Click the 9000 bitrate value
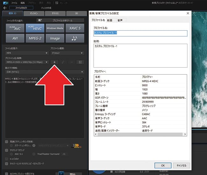The height and width of the screenshot is (175, 207). coord(145,85)
